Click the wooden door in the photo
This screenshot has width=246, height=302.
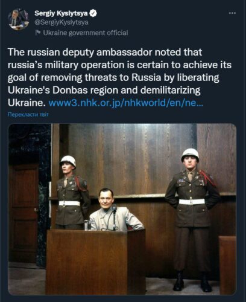pos(24,213)
